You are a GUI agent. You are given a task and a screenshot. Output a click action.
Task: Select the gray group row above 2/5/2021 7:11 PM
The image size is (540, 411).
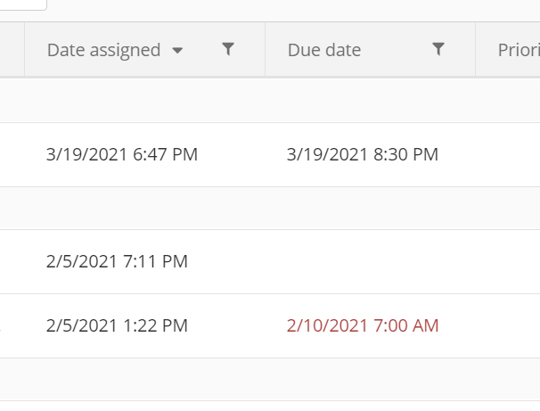pos(270,209)
